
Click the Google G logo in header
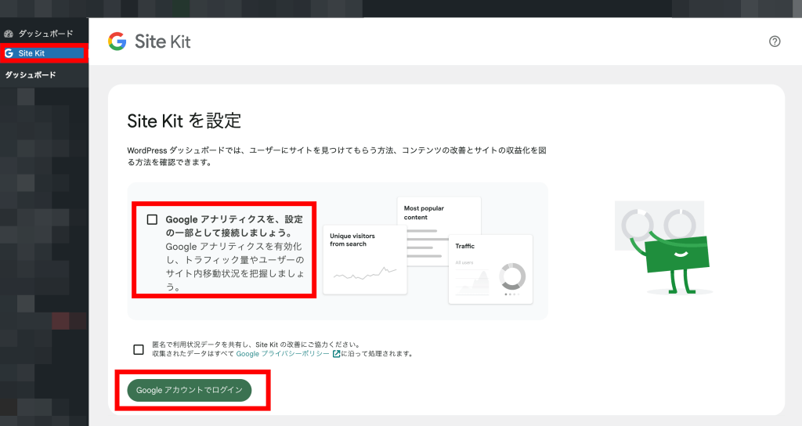(117, 42)
